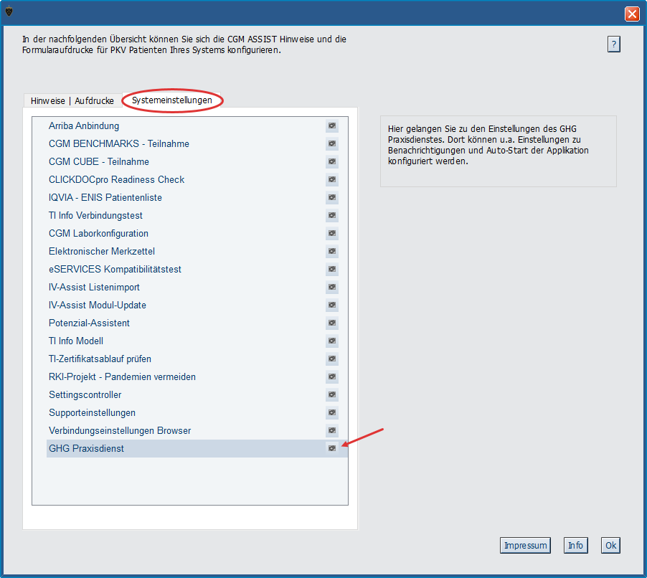Viewport: 647px width, 578px height.
Task: Confirm with the Ok button
Action: pyautogui.click(x=610, y=546)
